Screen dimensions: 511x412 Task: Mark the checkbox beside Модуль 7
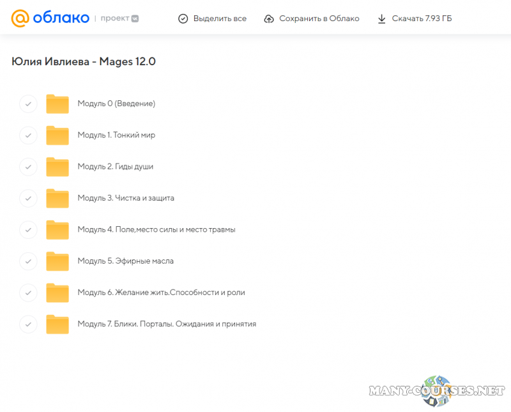28,324
